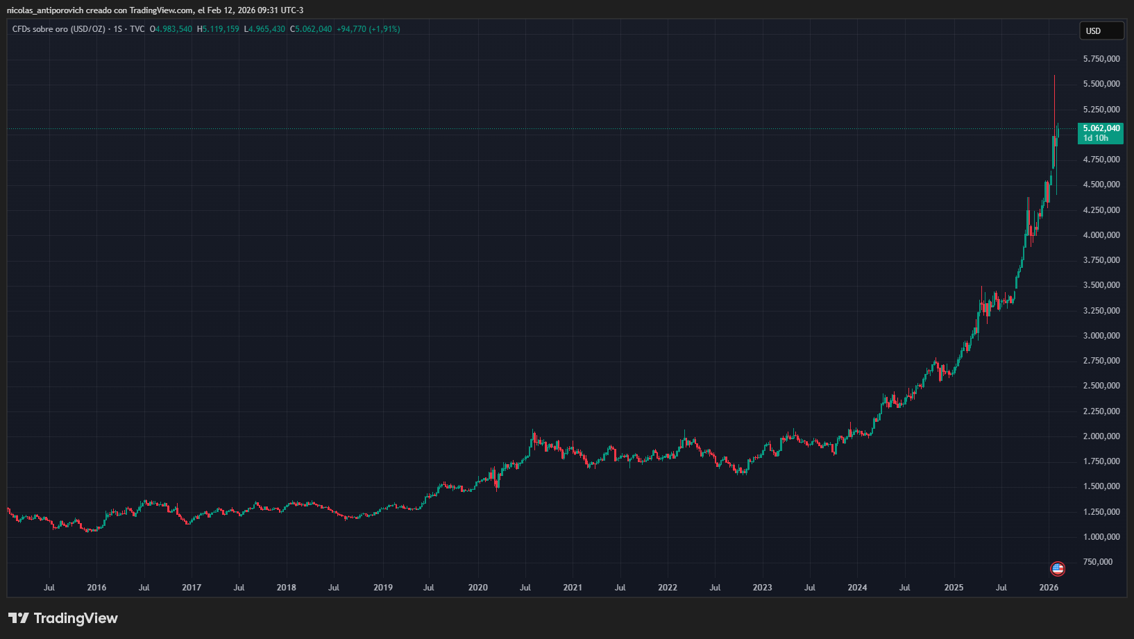This screenshot has width=1134, height=639.
Task: Click the chart title CFDs sobre oro
Action: coord(59,29)
